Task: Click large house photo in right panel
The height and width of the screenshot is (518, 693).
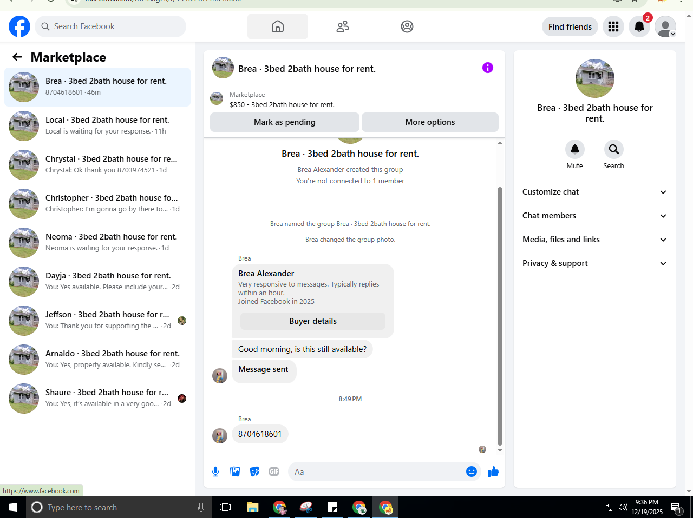Action: tap(595, 78)
